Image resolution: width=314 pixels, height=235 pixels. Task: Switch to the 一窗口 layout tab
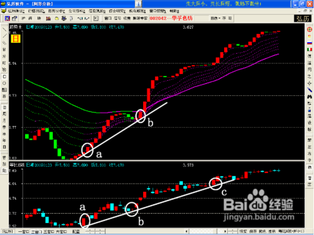(x=24, y=231)
